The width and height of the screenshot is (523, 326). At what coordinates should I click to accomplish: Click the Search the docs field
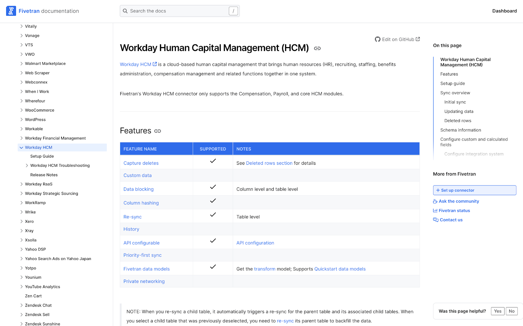(179, 11)
